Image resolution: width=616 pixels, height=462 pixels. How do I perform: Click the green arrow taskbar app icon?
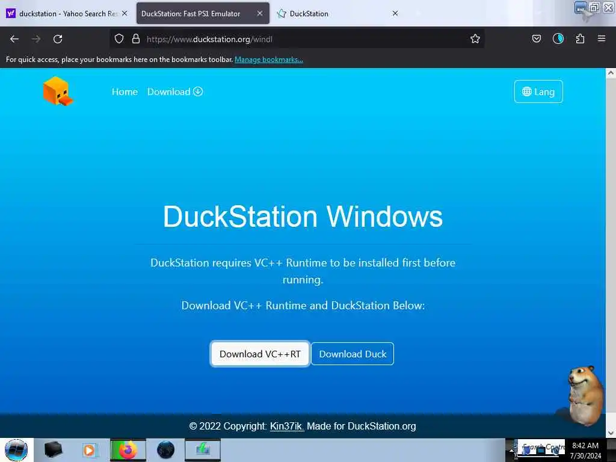click(203, 450)
